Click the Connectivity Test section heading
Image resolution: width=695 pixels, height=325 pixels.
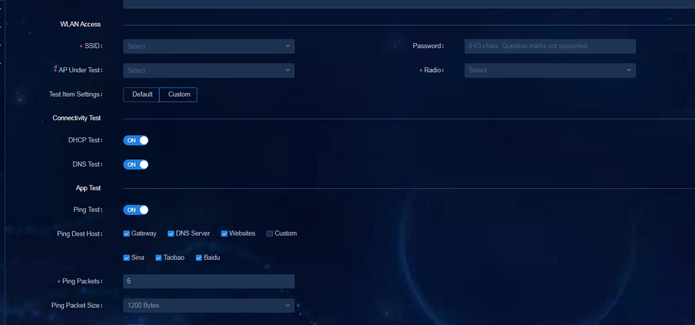(x=76, y=118)
